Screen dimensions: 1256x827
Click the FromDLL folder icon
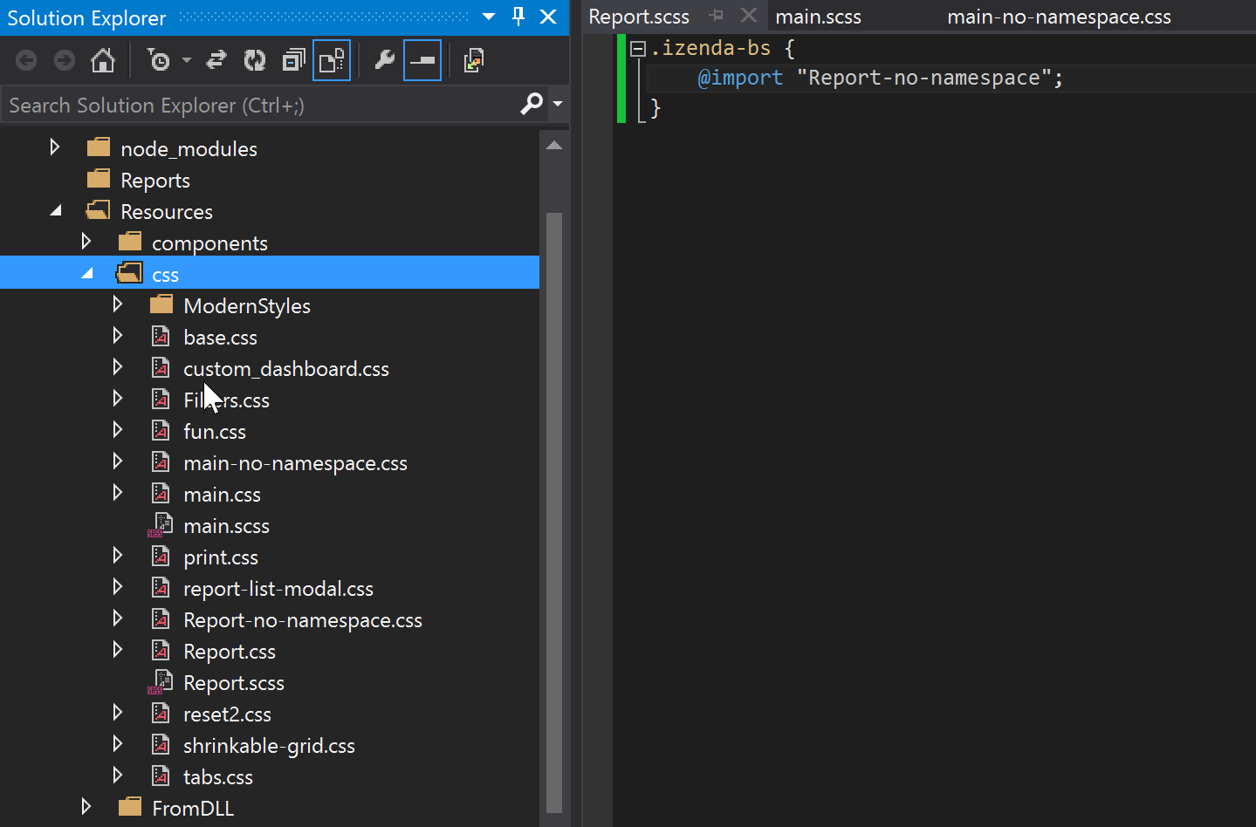tap(130, 806)
